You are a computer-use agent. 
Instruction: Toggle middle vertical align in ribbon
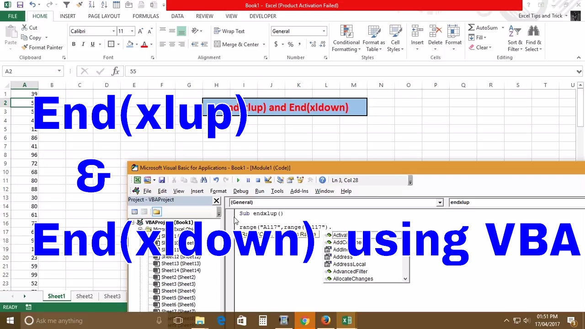(172, 31)
